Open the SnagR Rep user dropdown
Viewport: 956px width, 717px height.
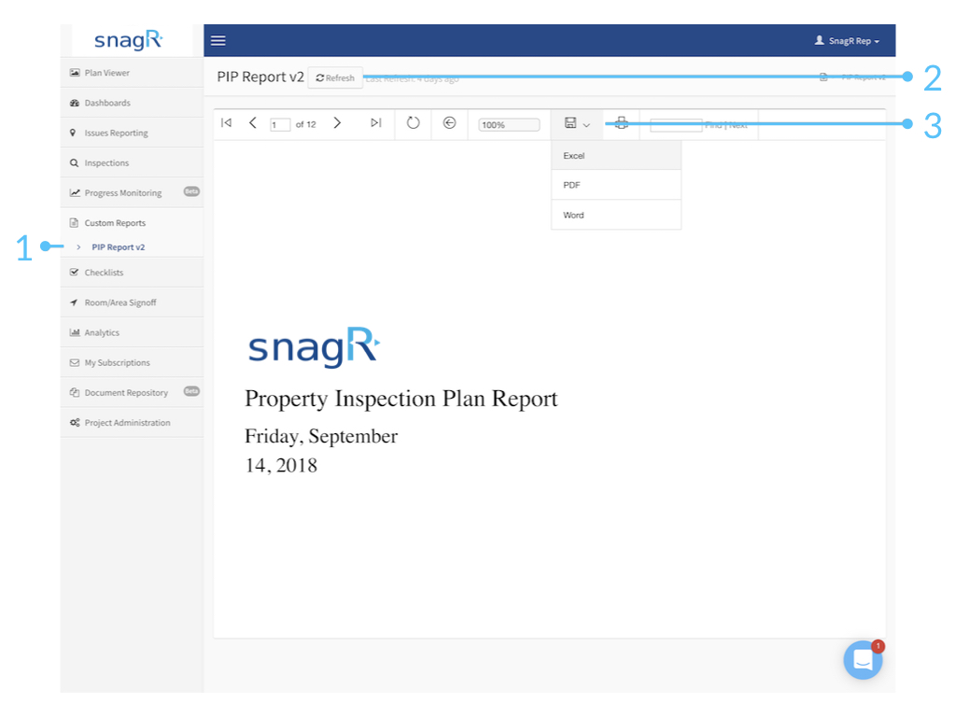847,41
